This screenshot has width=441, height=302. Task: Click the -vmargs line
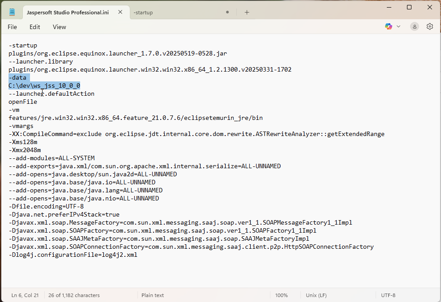point(21,126)
